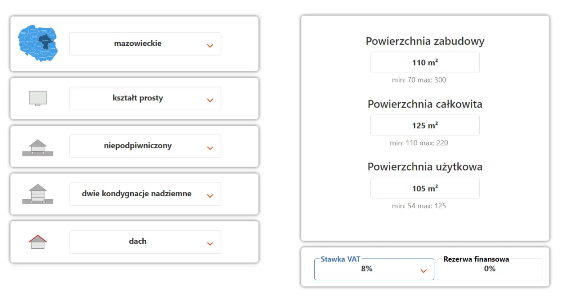Click the Powierzchnia użytkowa 105 m² field

[x=425, y=189]
